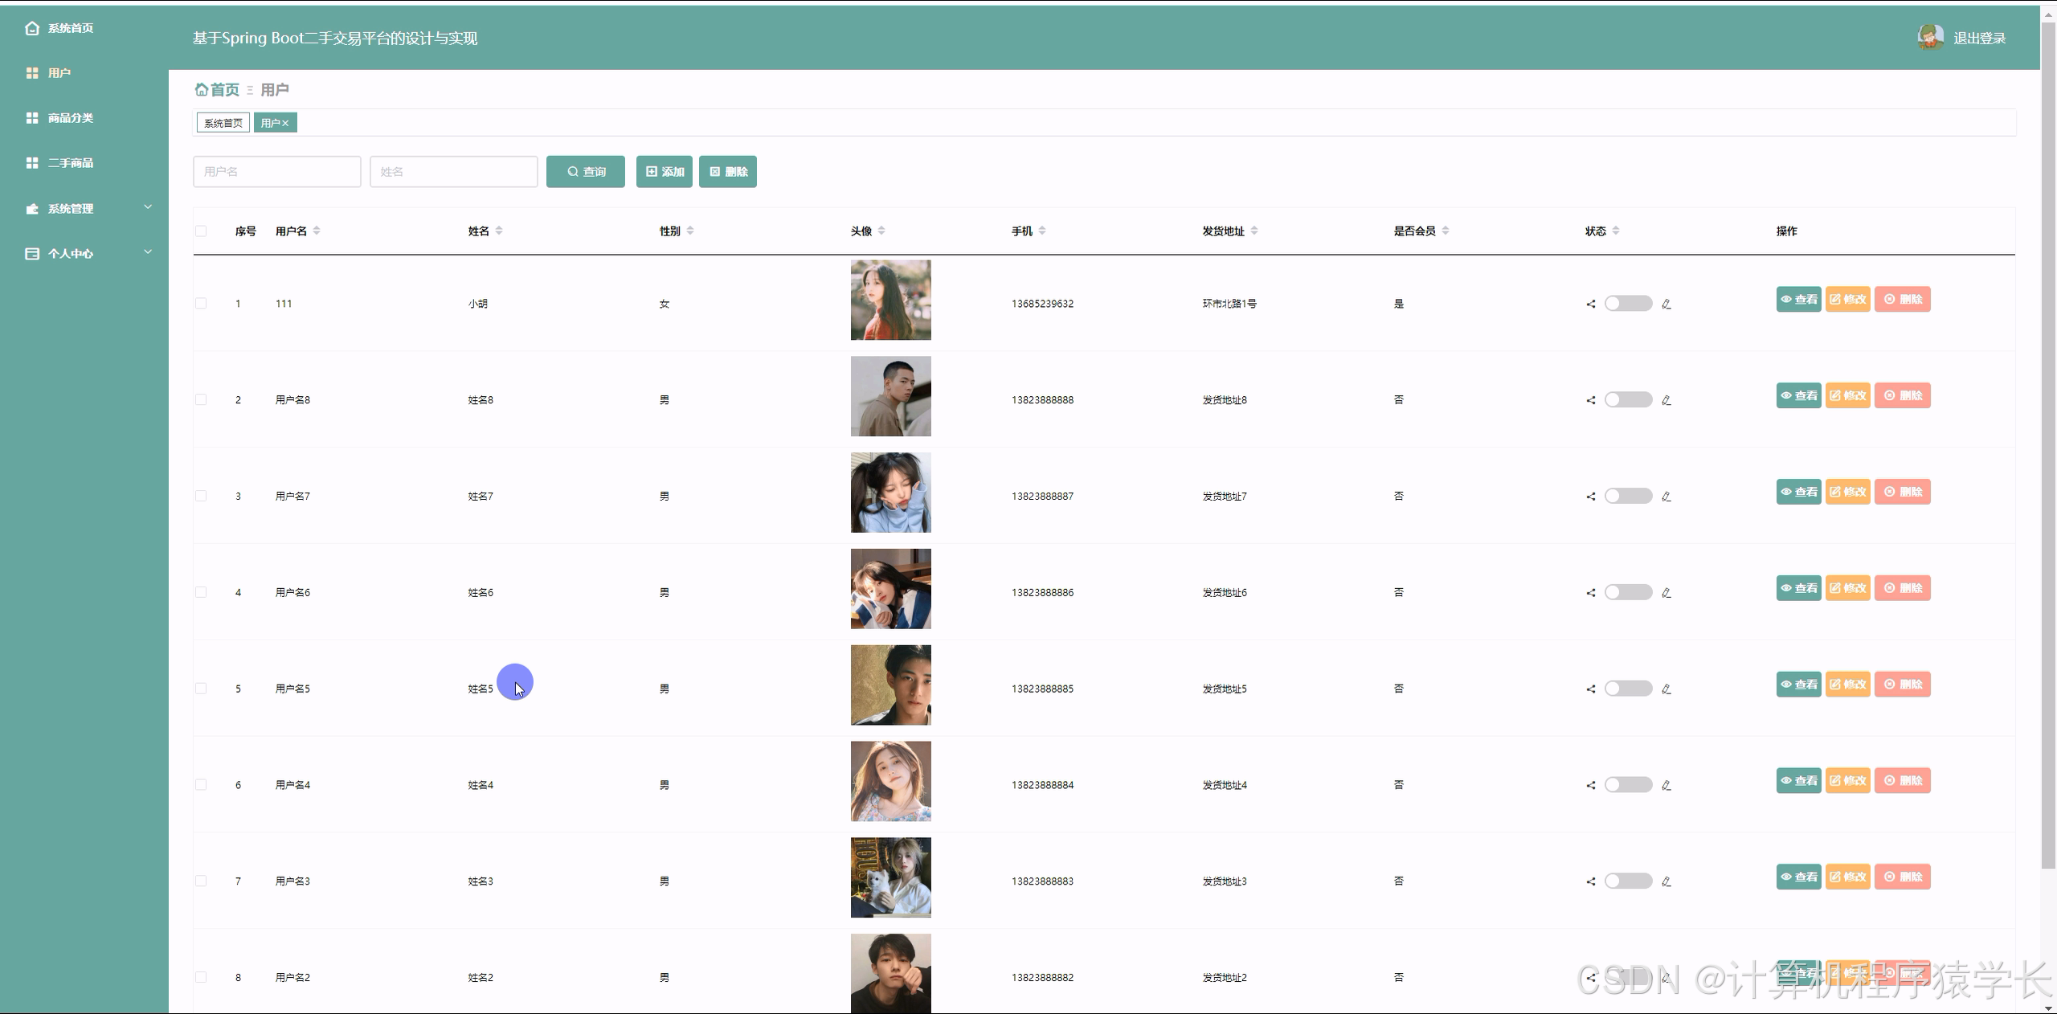Viewport: 2057px width, 1014px height.
Task: Close the 用户 tab
Action: [x=285, y=124]
